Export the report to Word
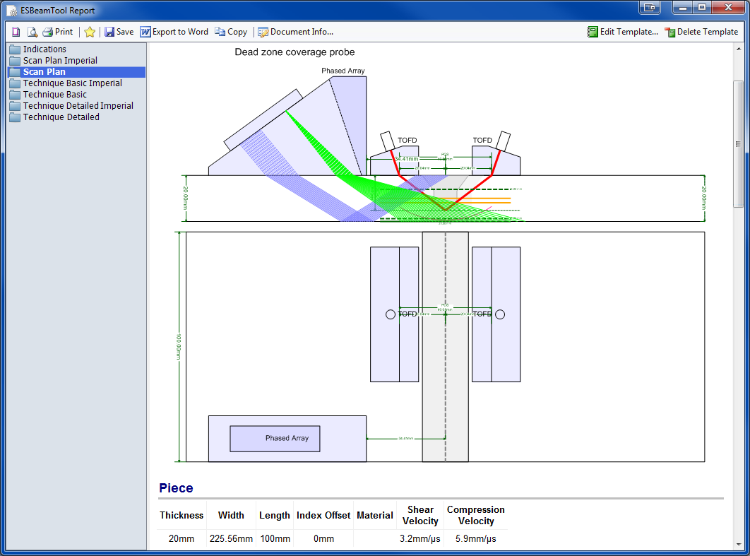The width and height of the screenshot is (750, 556). (x=174, y=32)
